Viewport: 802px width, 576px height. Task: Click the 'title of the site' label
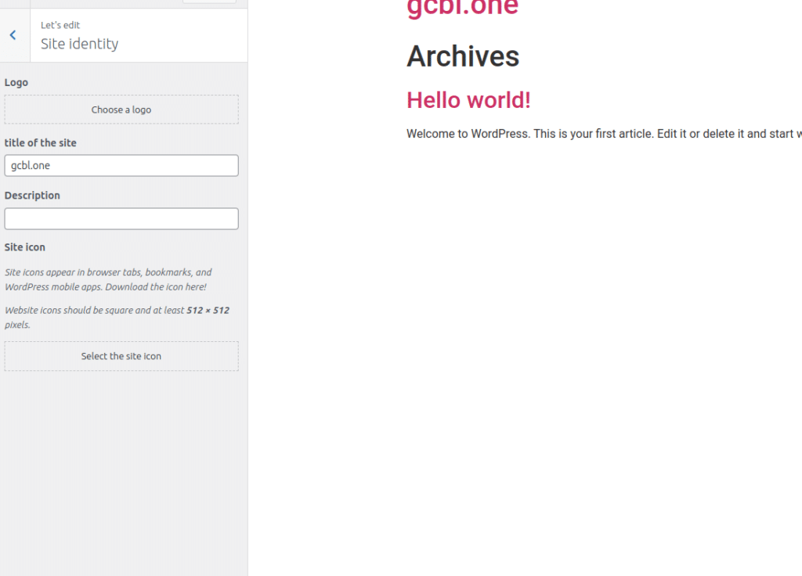point(41,143)
